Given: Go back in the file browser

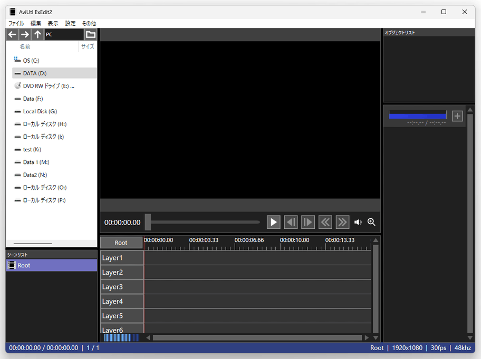Looking at the screenshot, I should tap(12, 34).
